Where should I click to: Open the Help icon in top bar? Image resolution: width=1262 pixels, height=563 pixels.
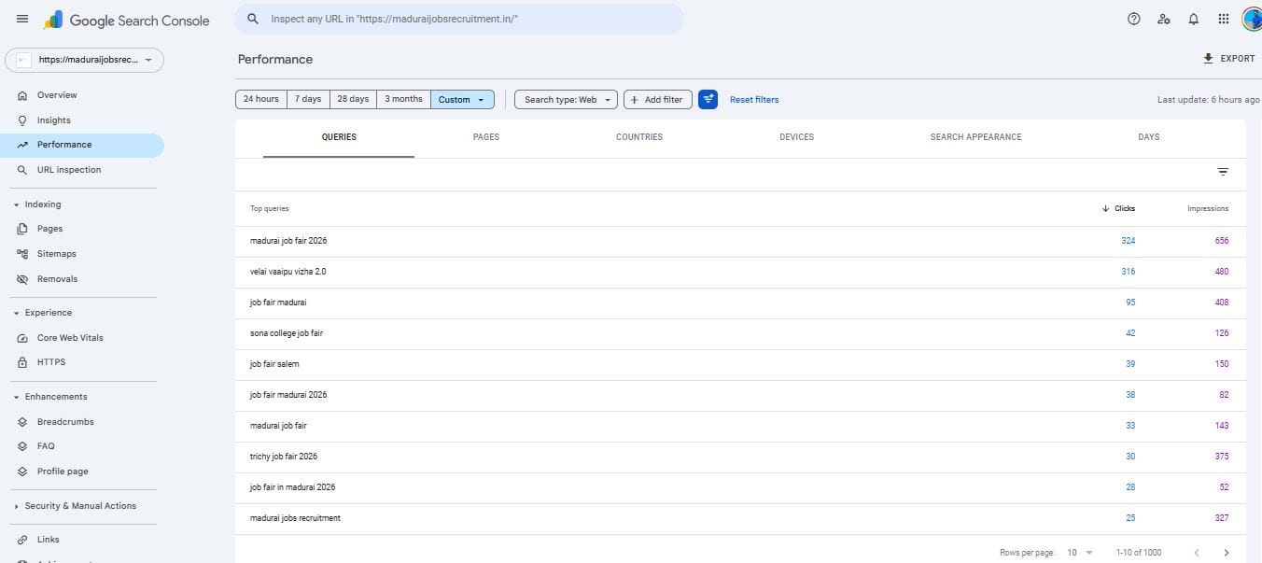[x=1133, y=19]
